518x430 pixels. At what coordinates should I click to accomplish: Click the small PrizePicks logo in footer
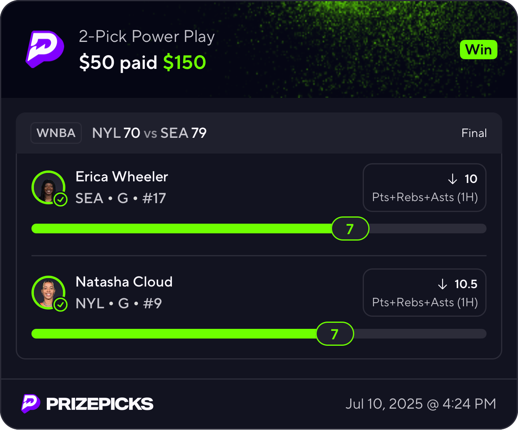click(31, 403)
